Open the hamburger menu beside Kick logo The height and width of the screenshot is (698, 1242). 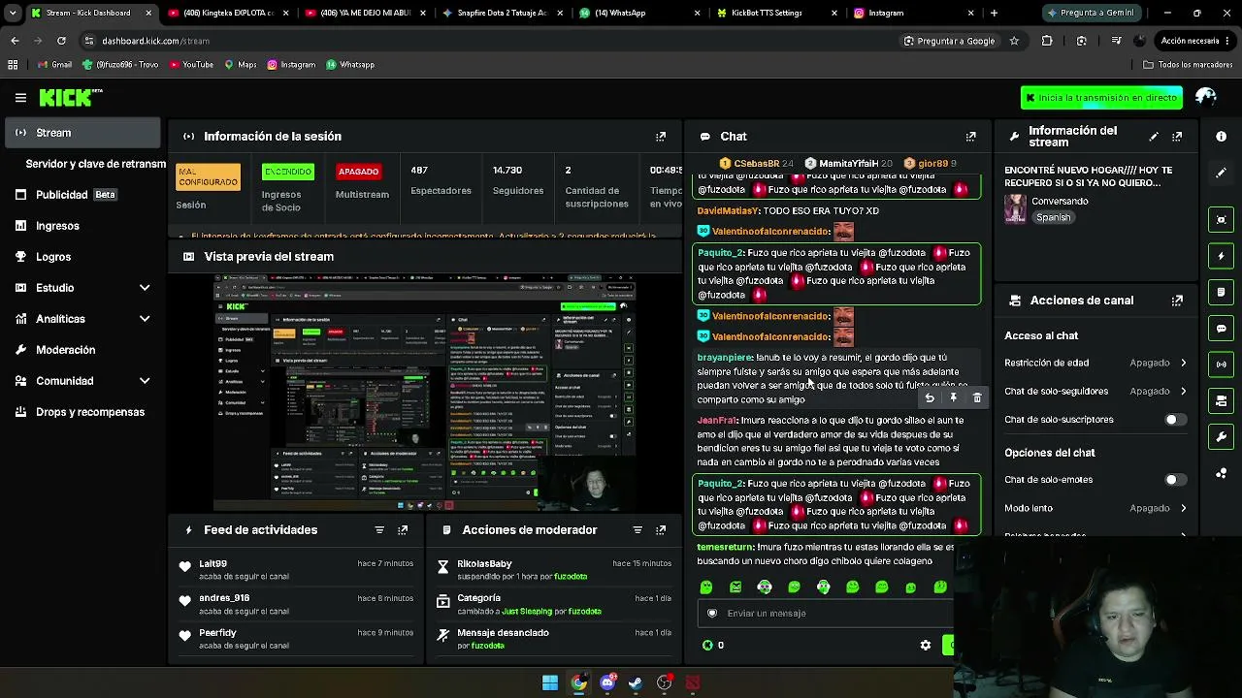coord(20,98)
